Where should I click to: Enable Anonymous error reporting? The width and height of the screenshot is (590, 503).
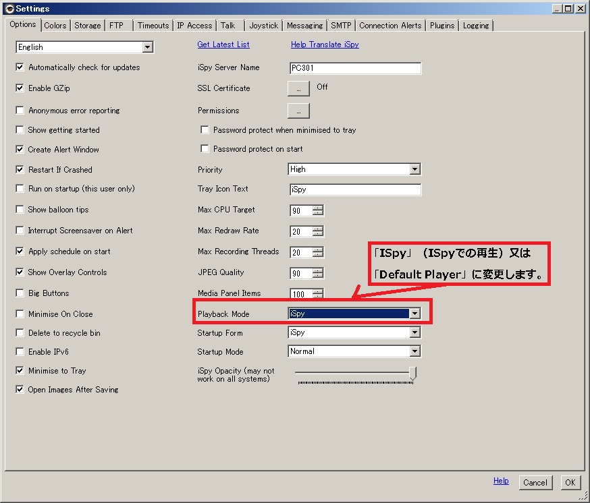click(20, 110)
